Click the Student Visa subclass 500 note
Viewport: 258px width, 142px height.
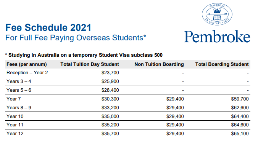click(x=84, y=55)
